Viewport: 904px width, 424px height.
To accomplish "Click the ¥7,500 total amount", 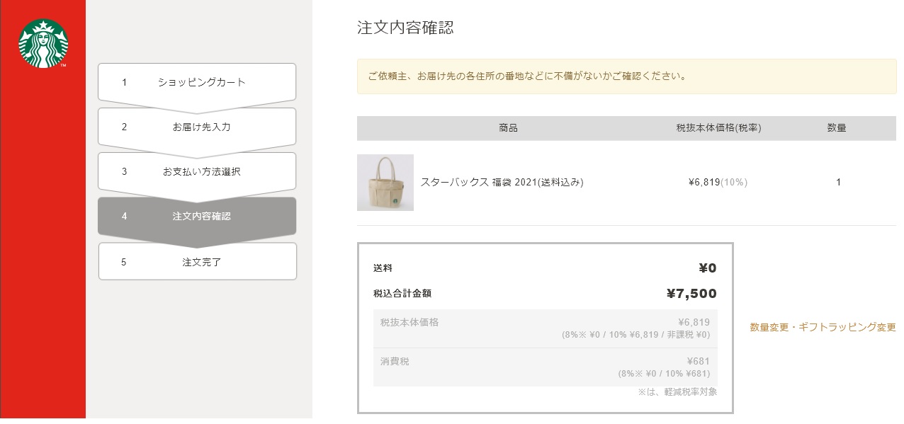I will click(x=691, y=294).
